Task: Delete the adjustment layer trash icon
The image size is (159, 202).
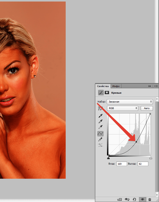Action: pos(150,199)
